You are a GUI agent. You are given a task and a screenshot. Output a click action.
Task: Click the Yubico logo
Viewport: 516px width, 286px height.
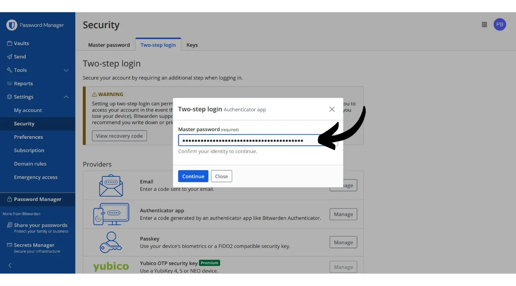(x=111, y=267)
